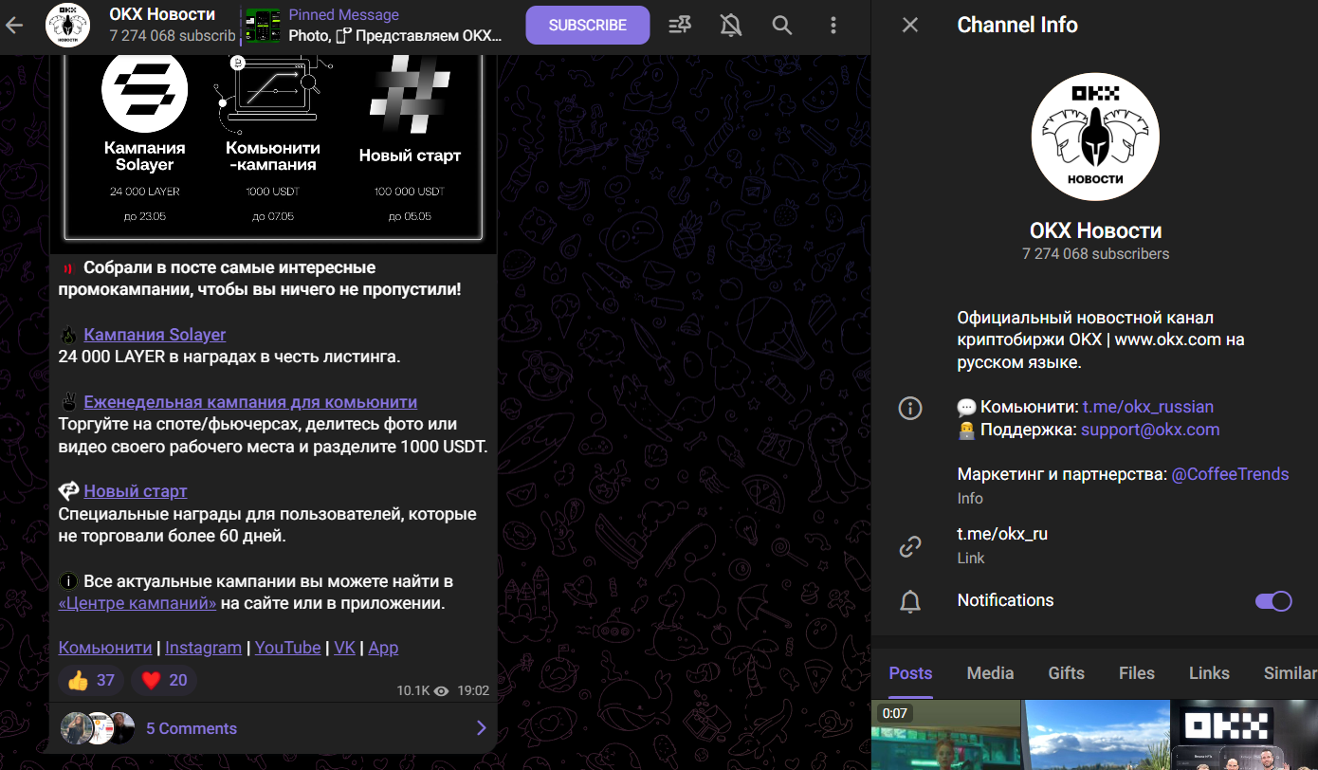Viewport: 1318px width, 770px height.
Task: Open the @CoffeeTrends mention
Action: (x=1231, y=474)
